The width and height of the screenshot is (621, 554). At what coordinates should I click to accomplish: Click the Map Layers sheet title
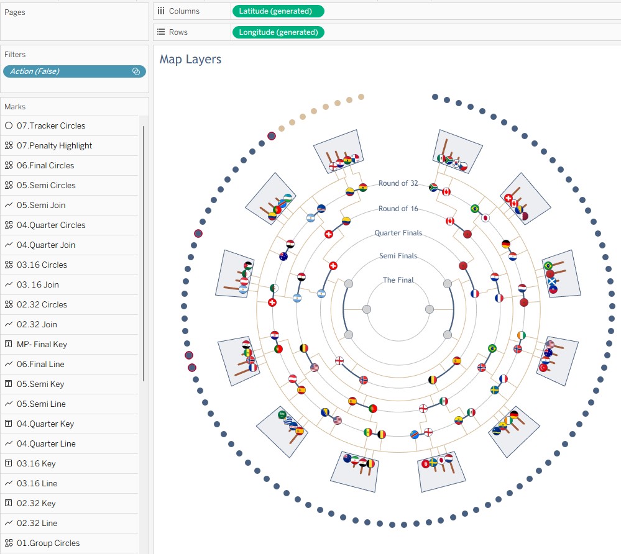pos(190,60)
